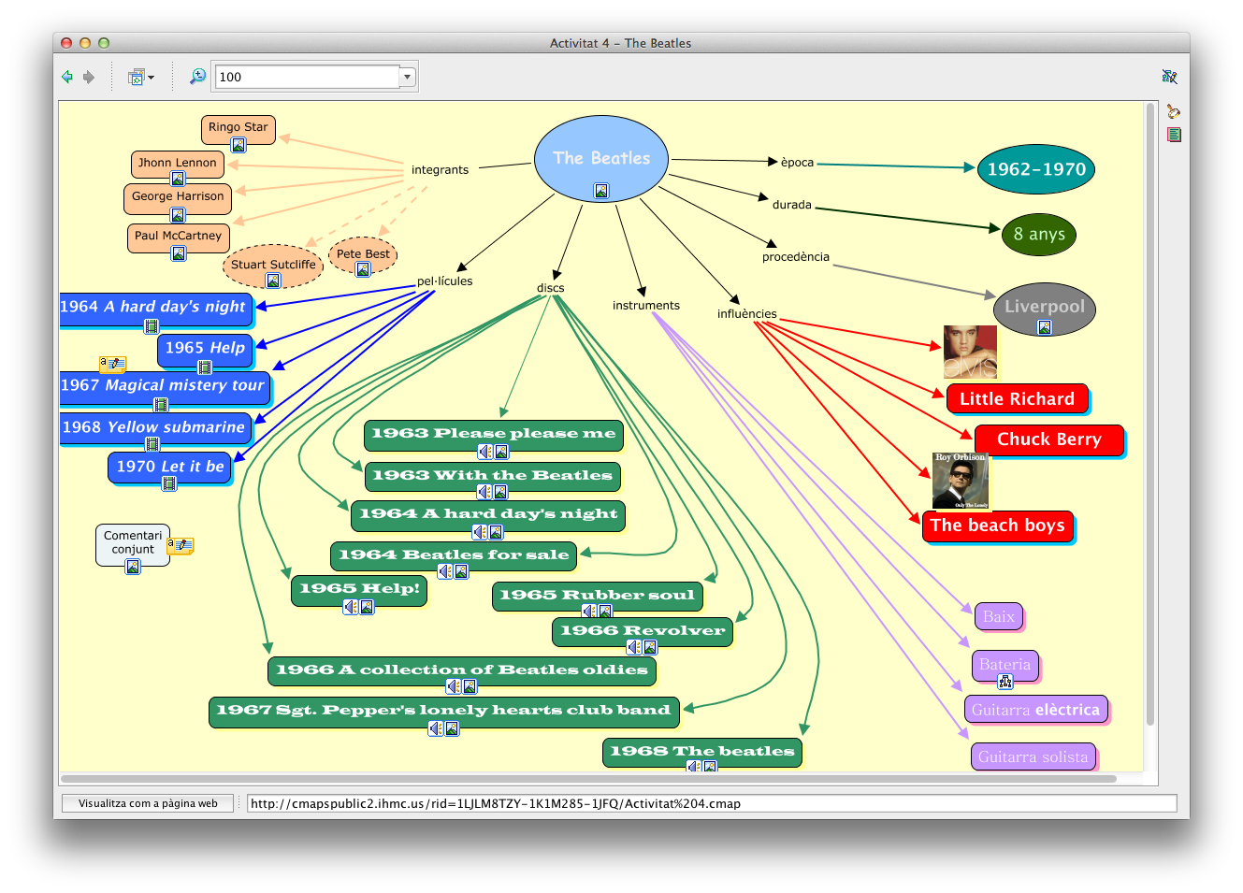Open the magnifying glass search tool
Viewport: 1243px width, 893px height.
click(1173, 112)
